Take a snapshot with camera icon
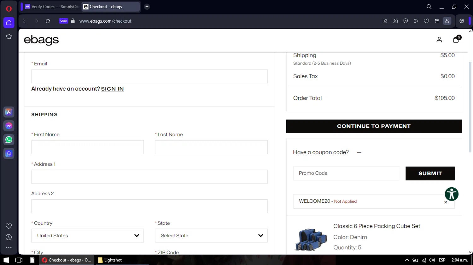The width and height of the screenshot is (473, 265). pos(395,21)
